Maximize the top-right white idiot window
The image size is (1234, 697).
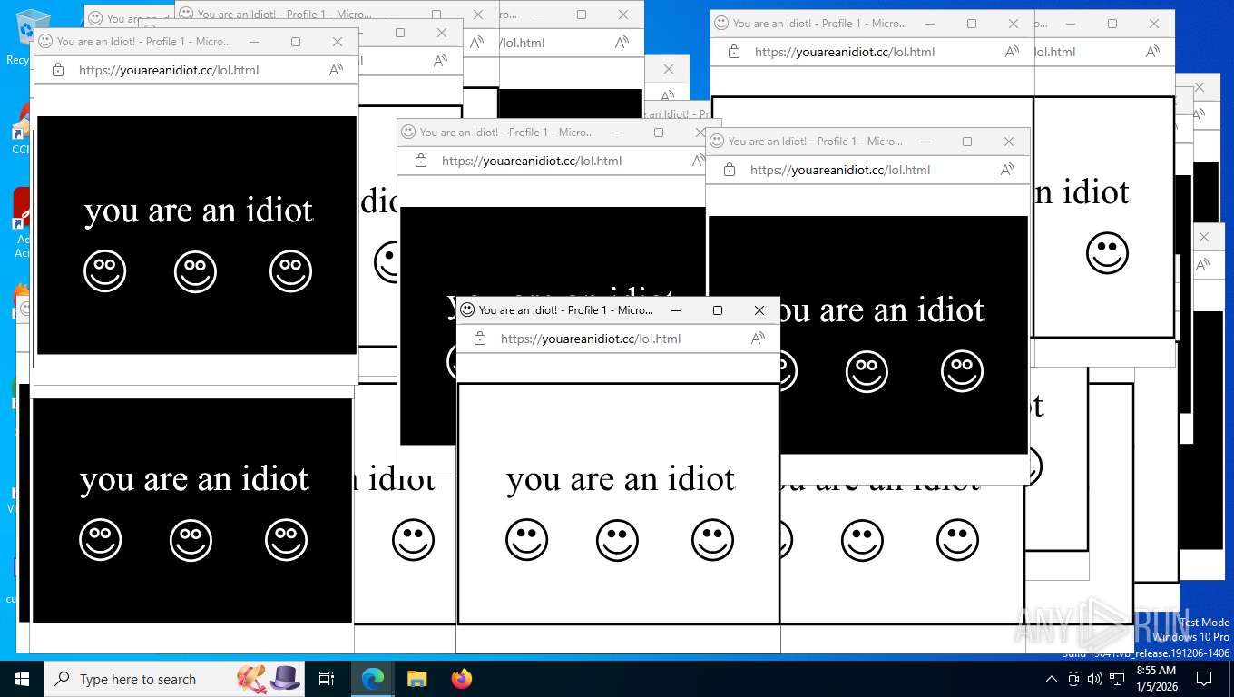pos(972,24)
